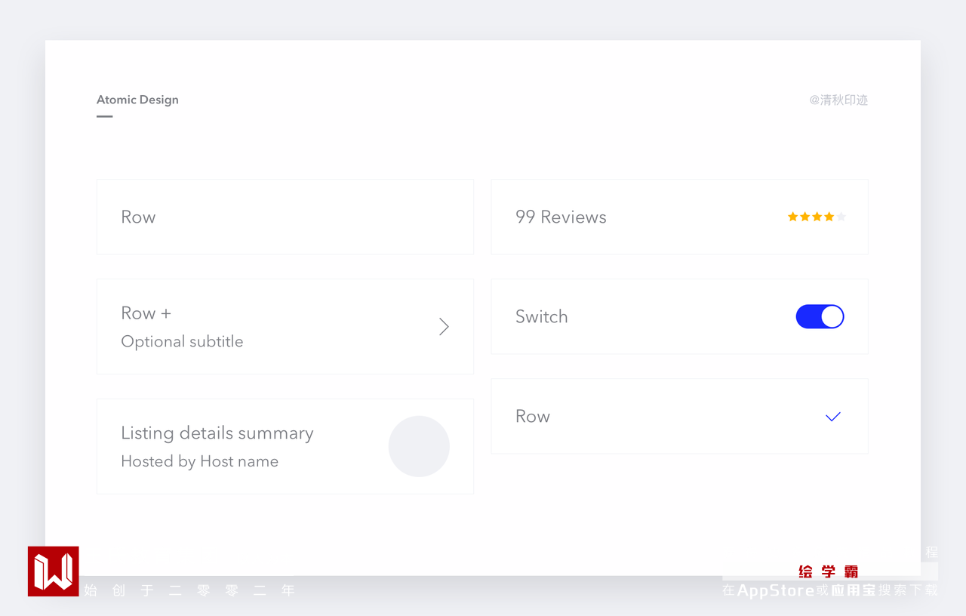Expand the Row + chevron arrow
Screen dimensions: 966x616
click(444, 327)
